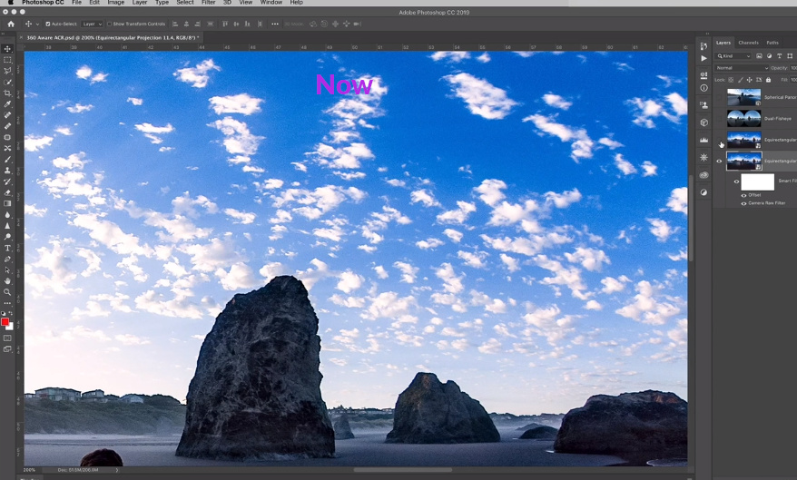
Task: Click the default colors mini icon
Action: coord(3,314)
